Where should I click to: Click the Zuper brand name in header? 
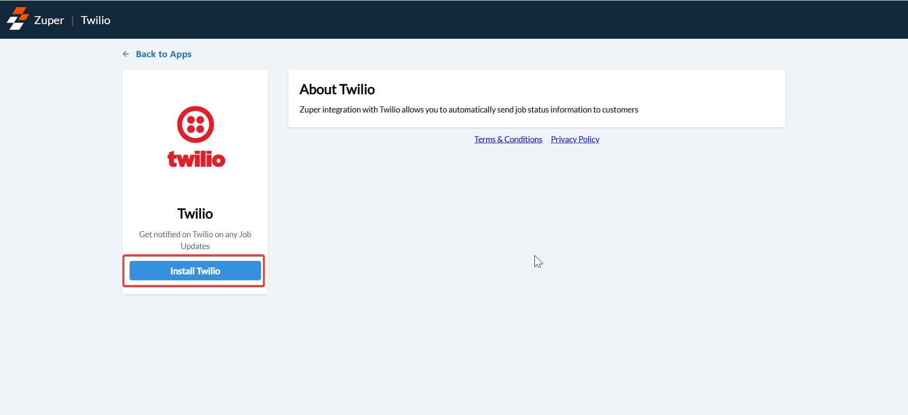[x=49, y=20]
